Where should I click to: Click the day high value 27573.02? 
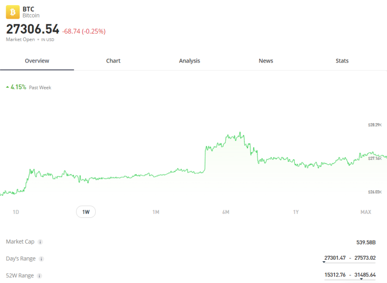[365, 258]
